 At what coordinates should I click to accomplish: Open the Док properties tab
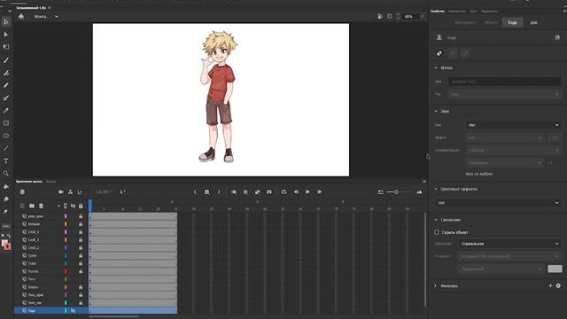coord(533,22)
